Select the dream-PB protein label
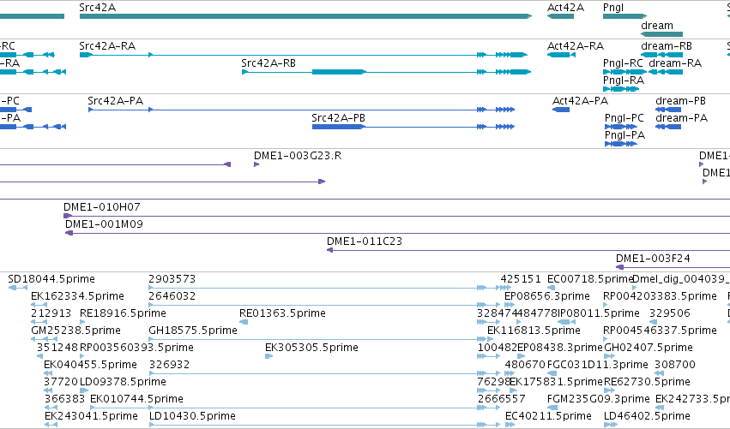Screen dimensions: 730x429 (x=680, y=101)
